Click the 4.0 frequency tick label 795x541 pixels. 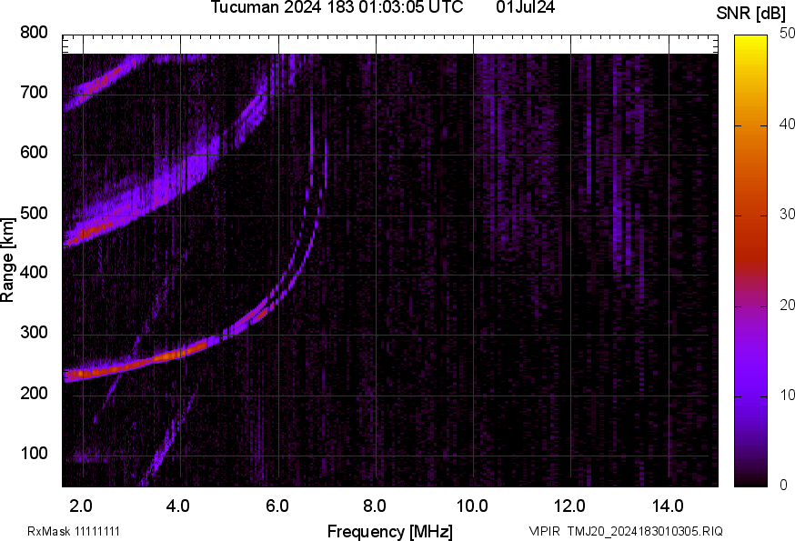178,506
